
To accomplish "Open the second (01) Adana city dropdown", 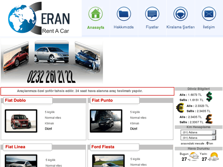I will [x=198, y=138].
